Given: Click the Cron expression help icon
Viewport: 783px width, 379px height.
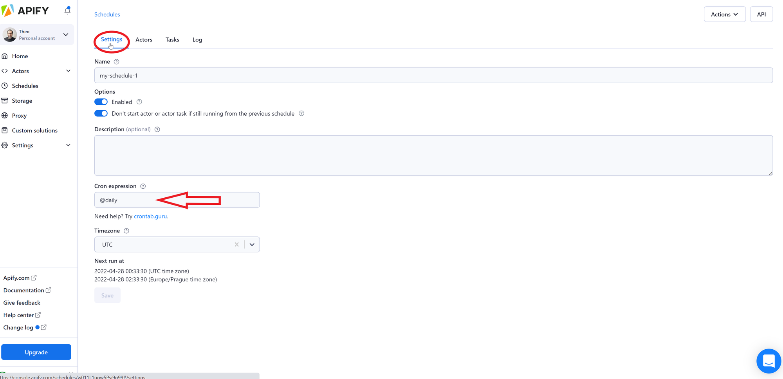Looking at the screenshot, I should tap(143, 186).
